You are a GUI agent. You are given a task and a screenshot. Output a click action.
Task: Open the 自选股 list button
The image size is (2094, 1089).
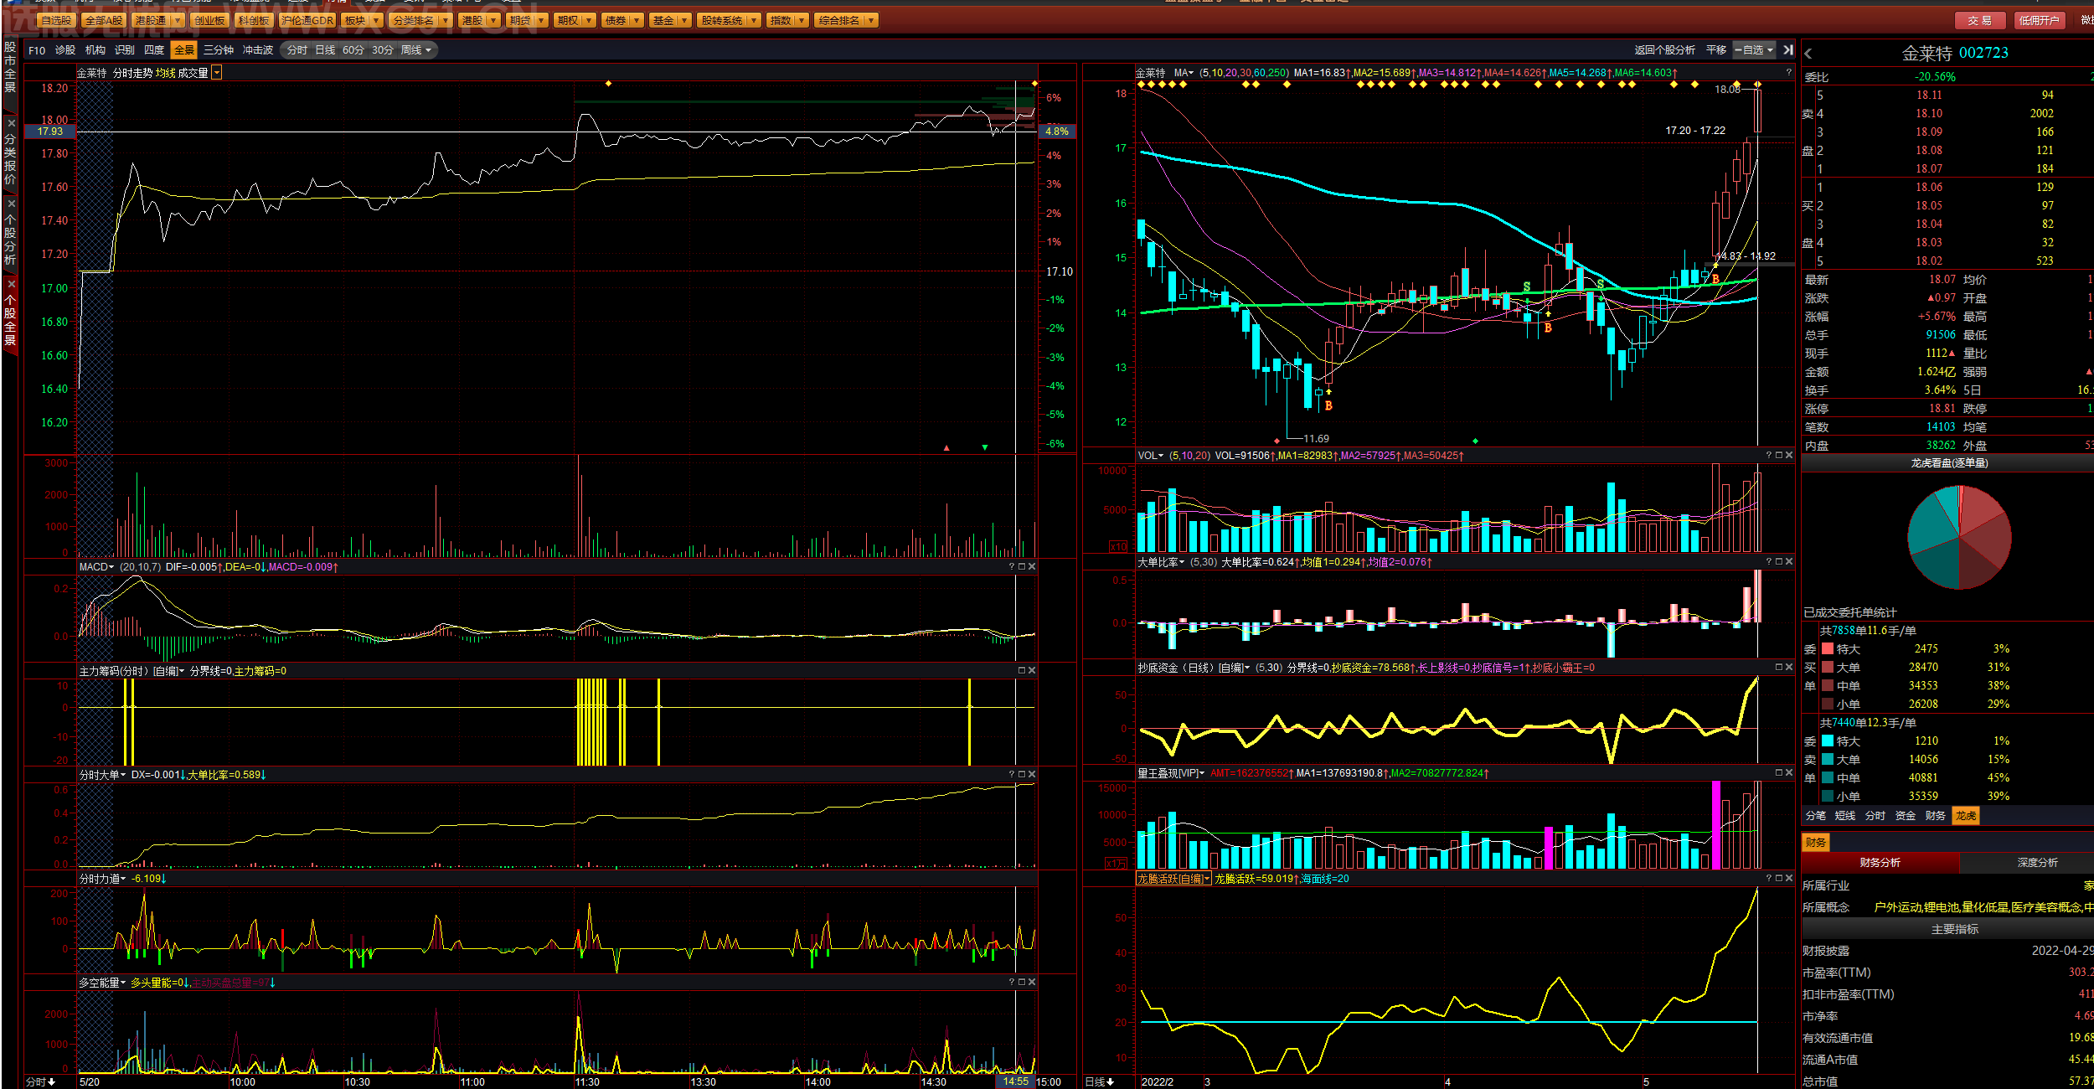[57, 20]
